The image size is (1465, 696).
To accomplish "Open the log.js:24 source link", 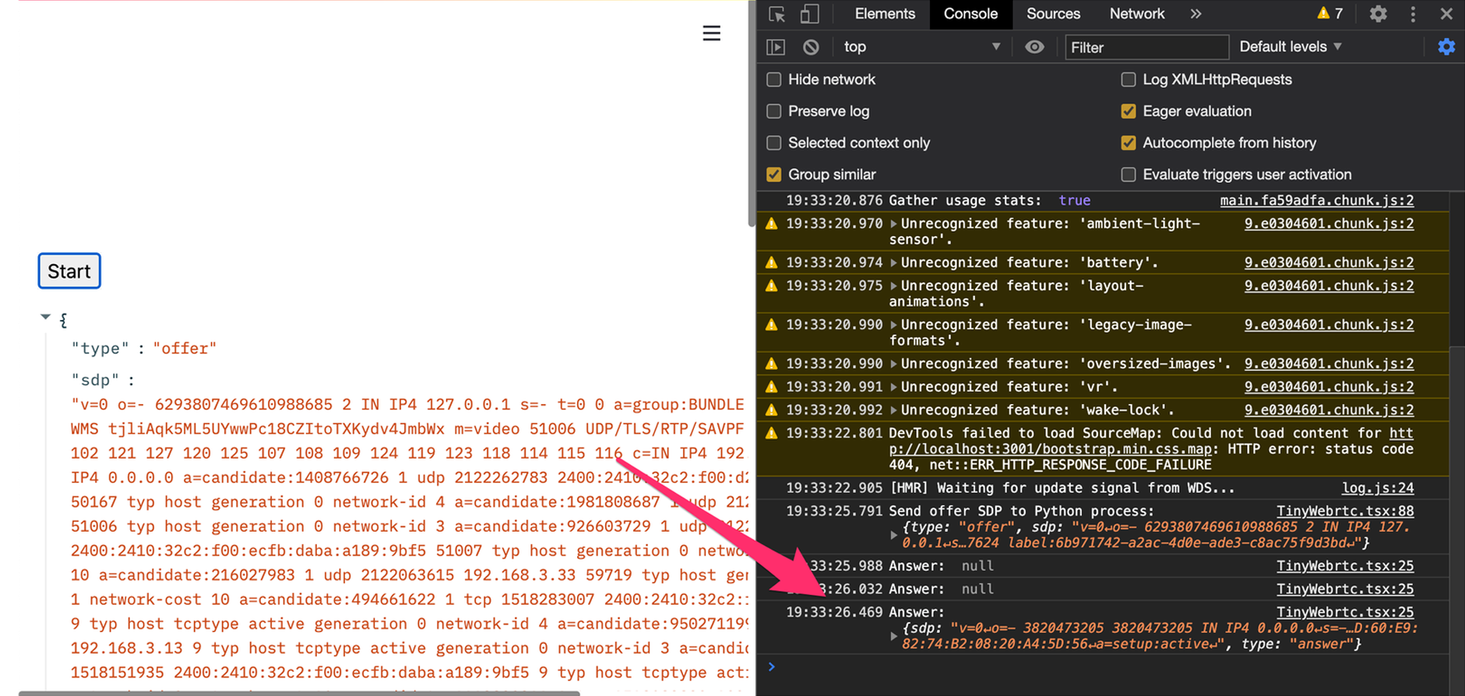I will click(1377, 488).
